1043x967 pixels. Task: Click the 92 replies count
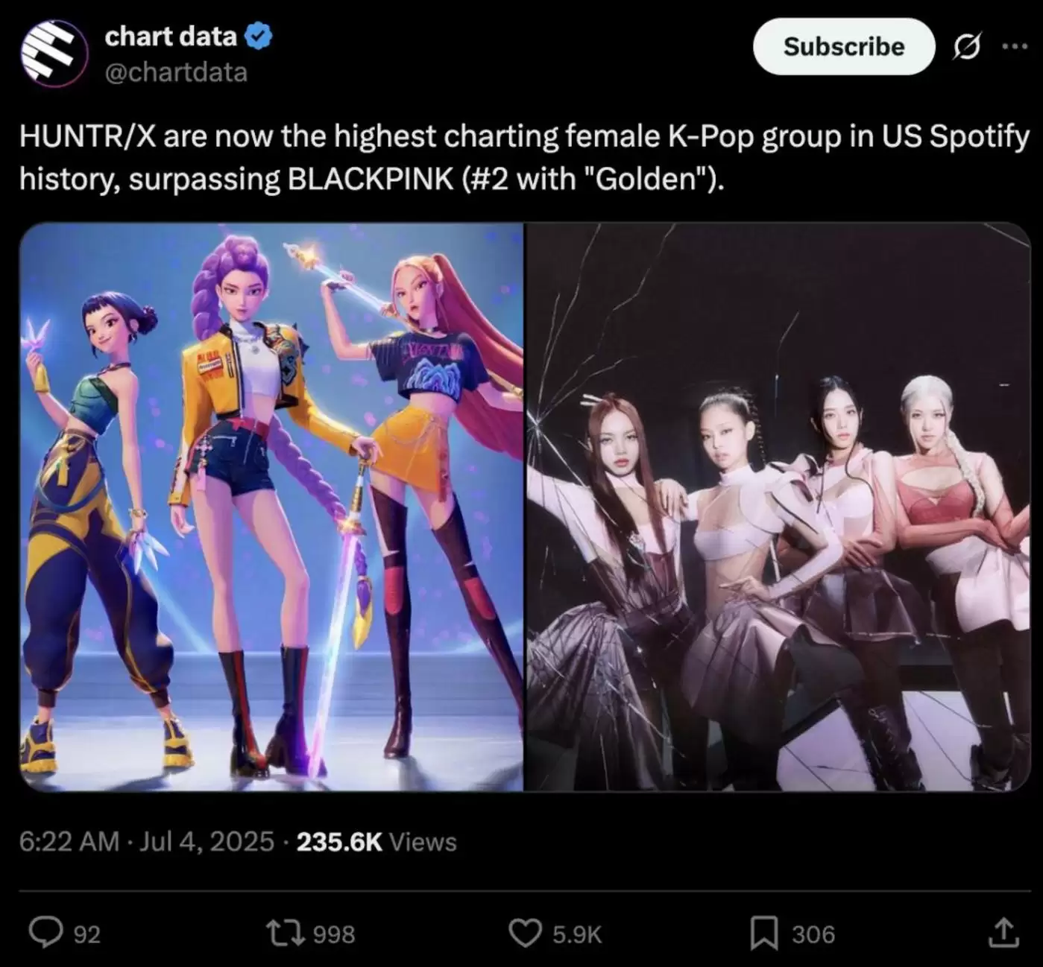pyautogui.click(x=86, y=934)
